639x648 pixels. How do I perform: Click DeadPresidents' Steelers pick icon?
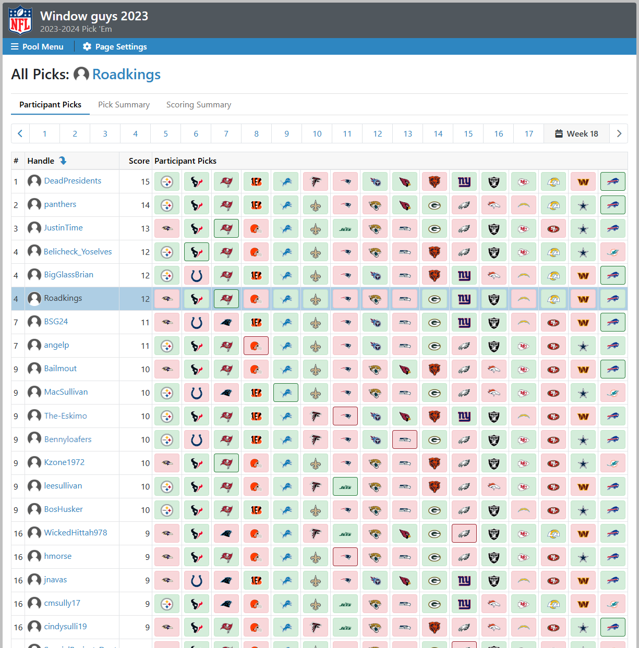(x=167, y=181)
